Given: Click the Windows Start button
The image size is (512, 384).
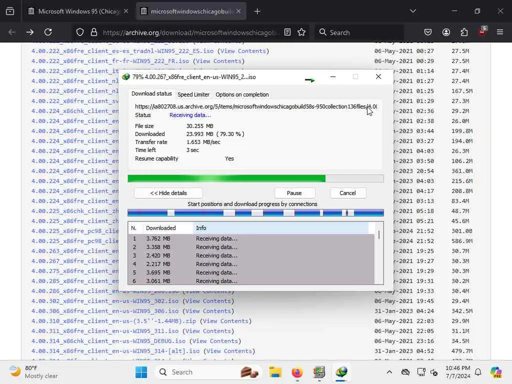Looking at the screenshot, I should [x=141, y=372].
